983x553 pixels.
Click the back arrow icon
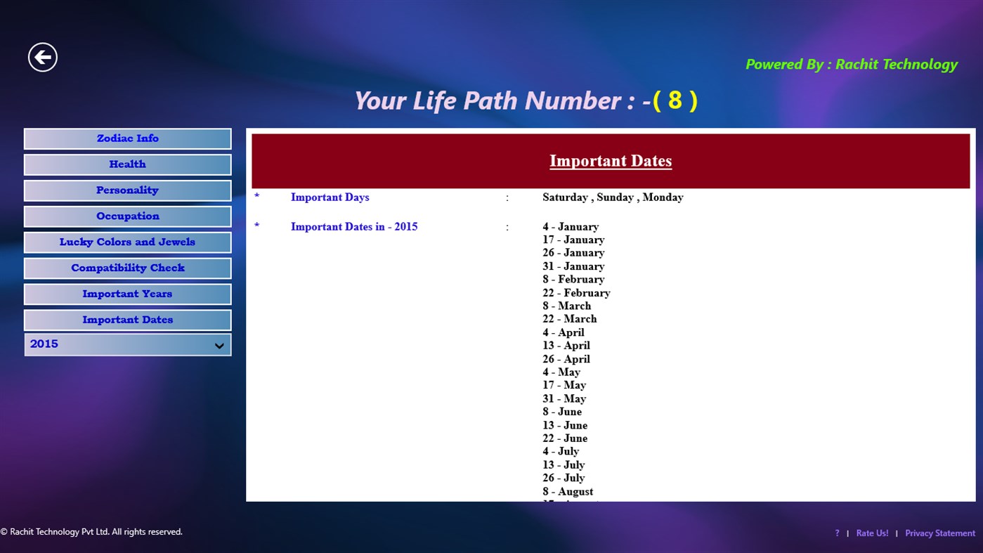point(42,57)
